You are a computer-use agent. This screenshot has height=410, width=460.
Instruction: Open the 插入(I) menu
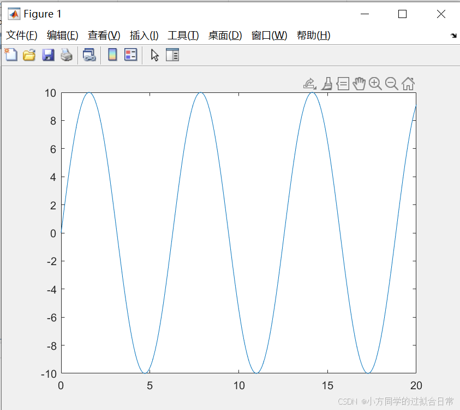[x=144, y=35]
